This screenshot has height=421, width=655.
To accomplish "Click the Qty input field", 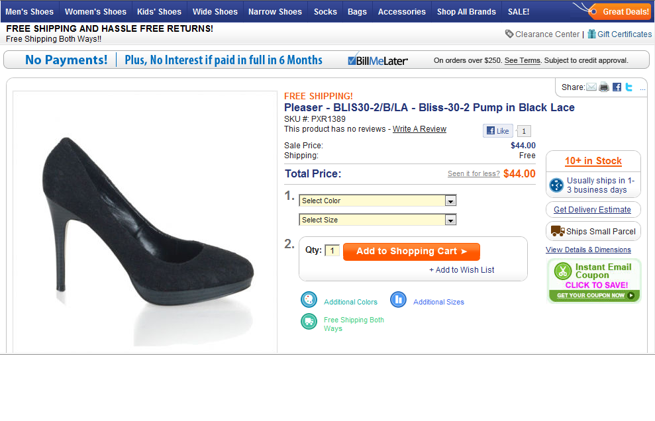I will (332, 250).
